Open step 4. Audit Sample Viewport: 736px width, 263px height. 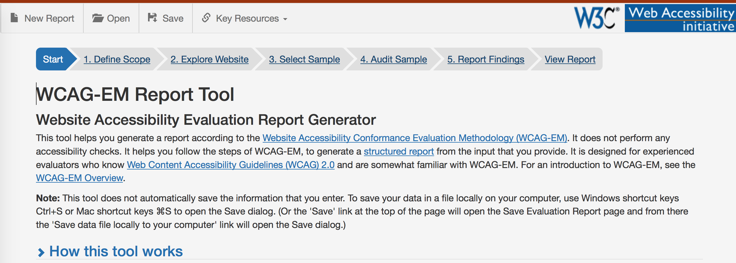point(393,59)
